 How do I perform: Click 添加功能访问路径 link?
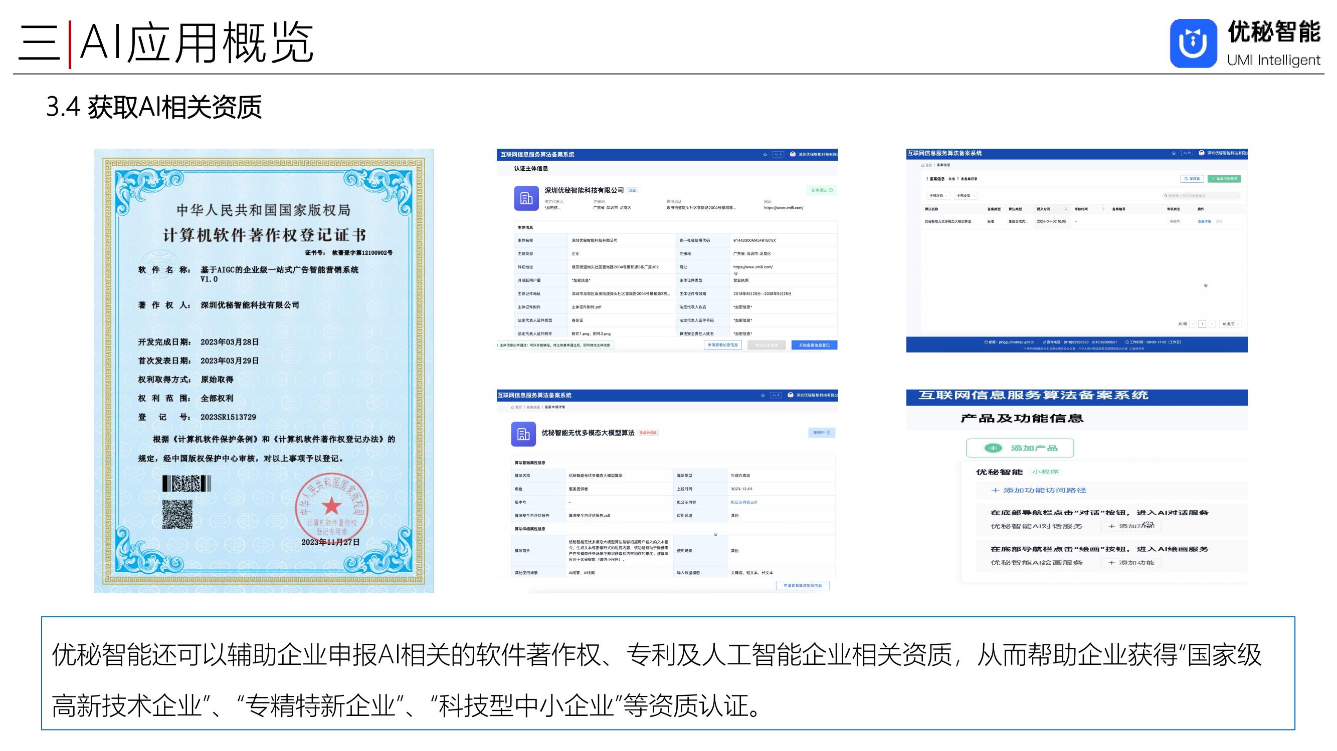click(x=1039, y=490)
